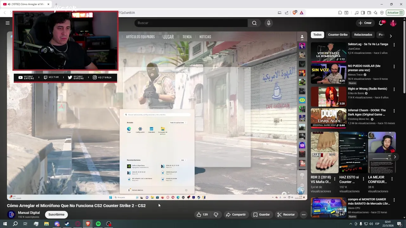Image resolution: width=406 pixels, height=228 pixels.
Task: Click the Brave Shields lion icon
Action: (295, 13)
